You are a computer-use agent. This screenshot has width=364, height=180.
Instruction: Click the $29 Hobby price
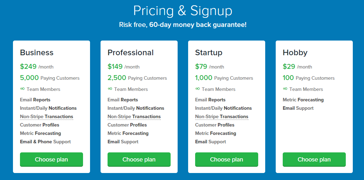coord(289,66)
